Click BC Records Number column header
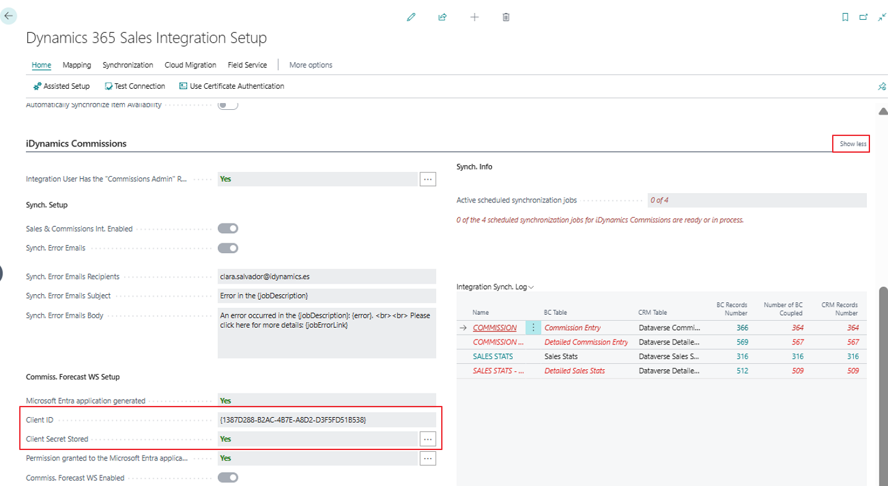888x486 pixels. click(732, 309)
